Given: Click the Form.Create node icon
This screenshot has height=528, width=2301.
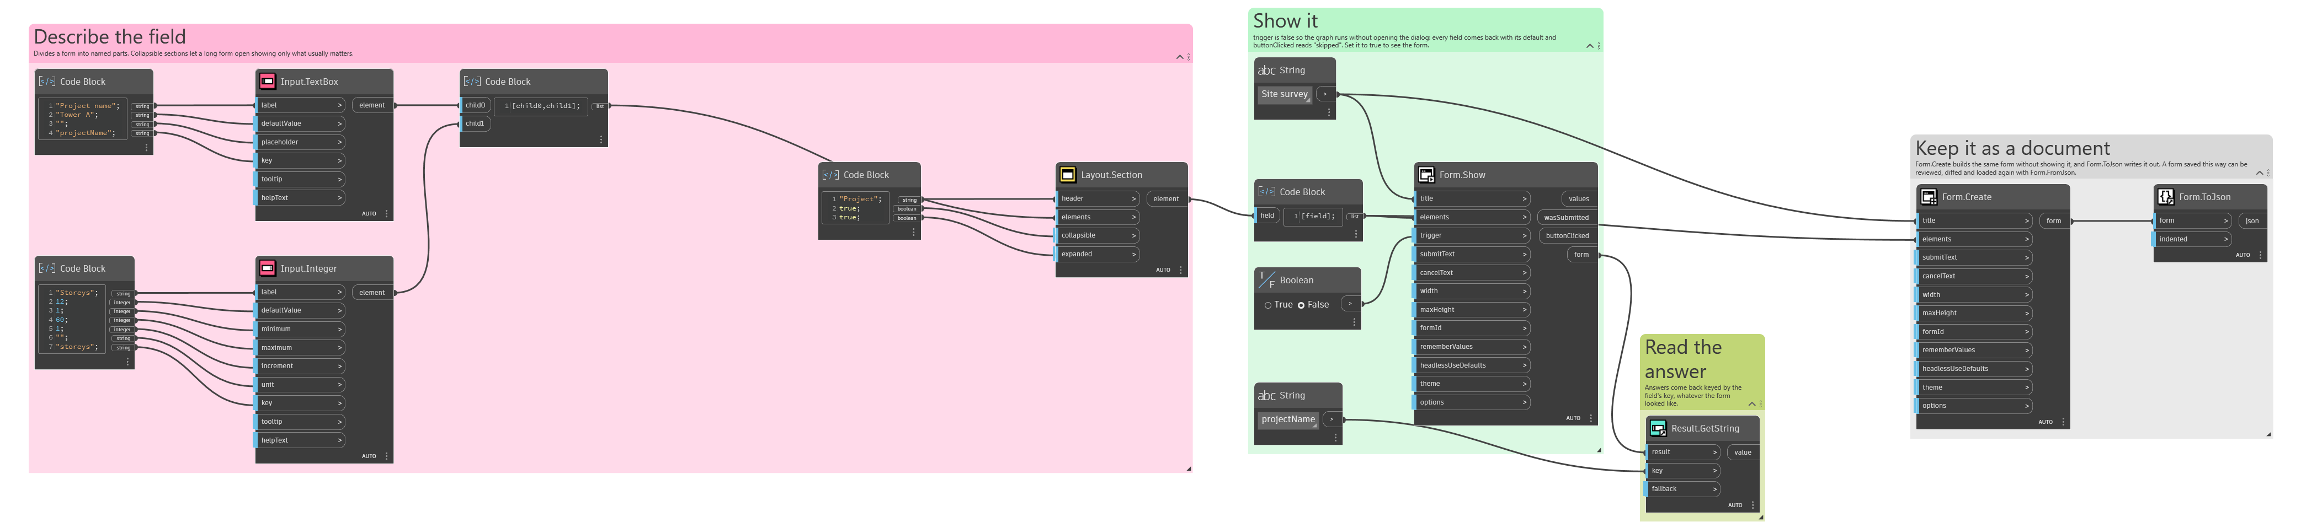Looking at the screenshot, I should click(x=1929, y=197).
